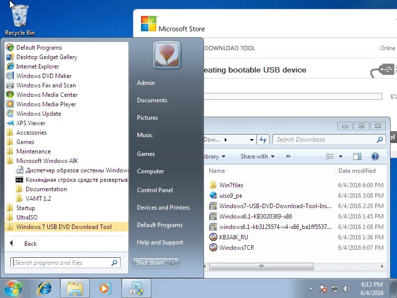Click the bootable USB creation progress bar
397x298 pixels.
pyautogui.click(x=293, y=96)
